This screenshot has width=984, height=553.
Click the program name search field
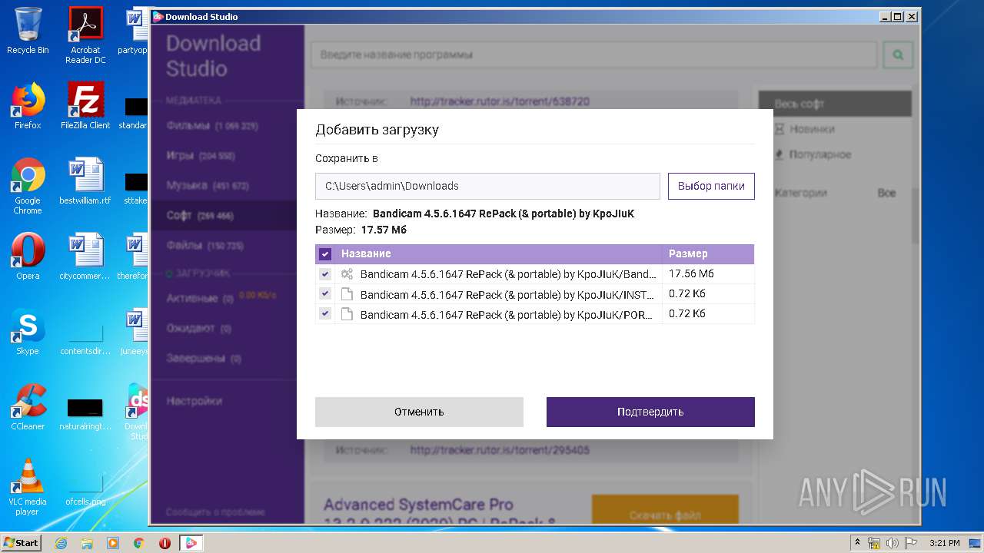click(593, 55)
